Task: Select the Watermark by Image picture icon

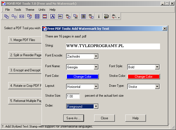Action: (x=60, y=17)
